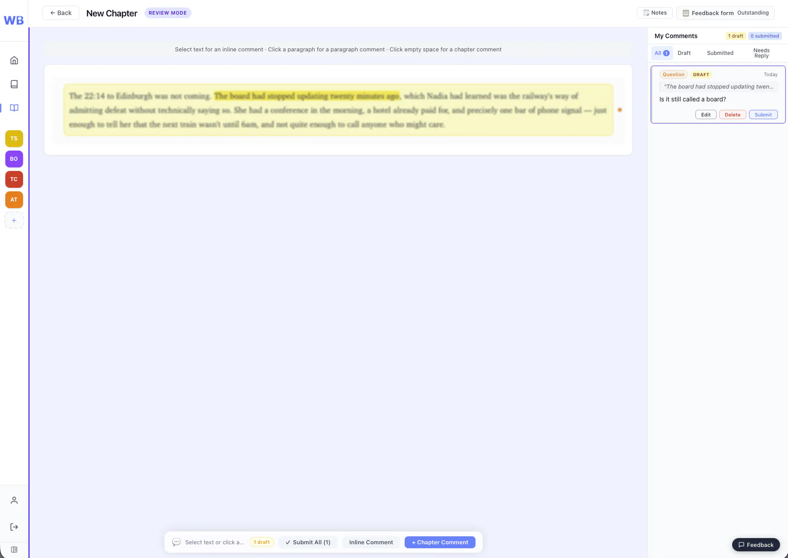Click the comment text 'Is it still called a board?'
Viewport: 788px width, 558px height.
(x=693, y=99)
